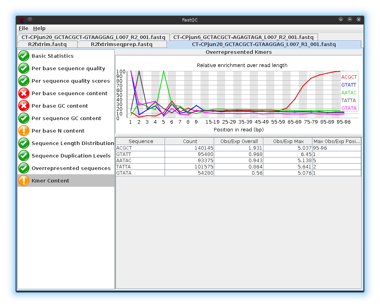Click the green AATAC legend label

(x=349, y=92)
